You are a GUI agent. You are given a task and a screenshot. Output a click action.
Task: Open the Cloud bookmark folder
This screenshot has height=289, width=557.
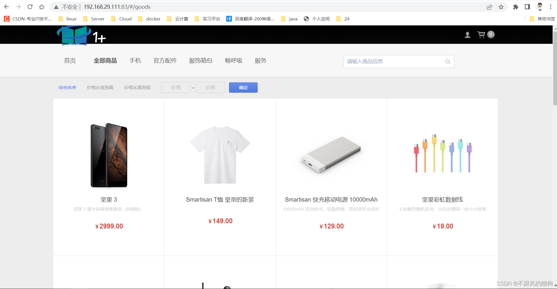121,19
